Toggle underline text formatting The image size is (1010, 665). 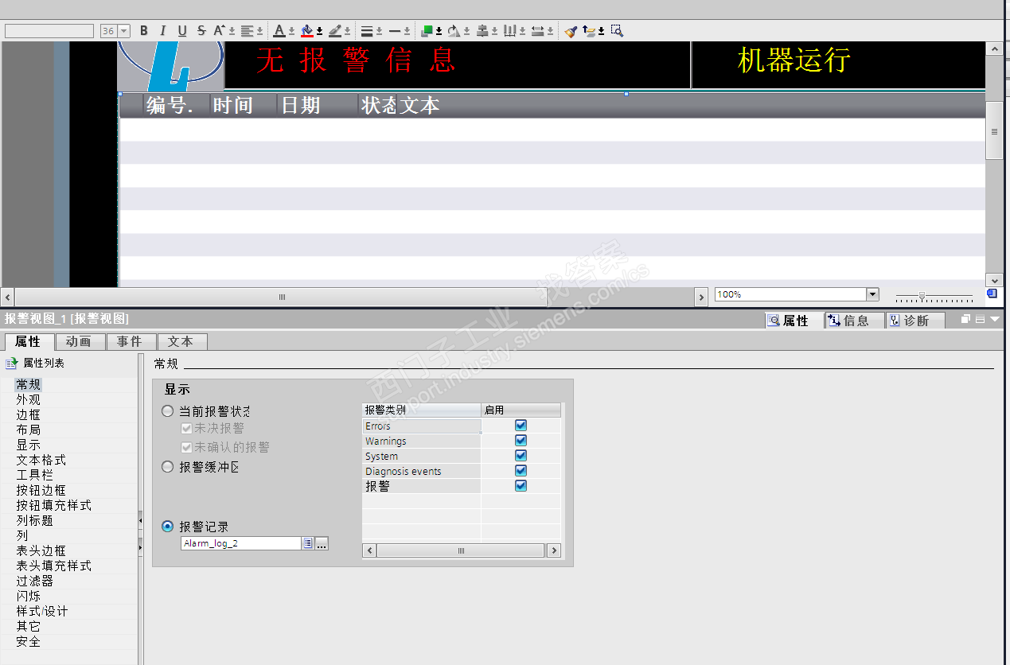tap(182, 31)
